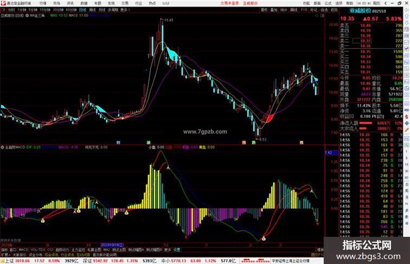Open F10 company info
Screen dimensions: 410x264
pos(304,10)
